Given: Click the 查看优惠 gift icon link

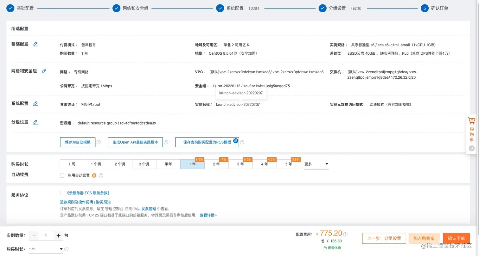Looking at the screenshot, I should click(332, 248).
